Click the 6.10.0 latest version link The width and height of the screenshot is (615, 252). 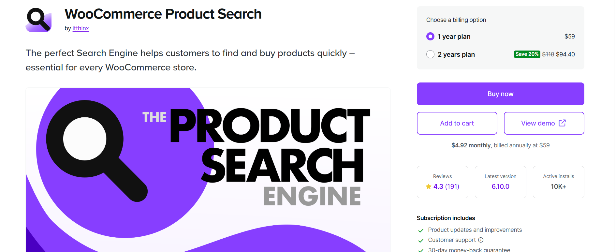pyautogui.click(x=500, y=186)
